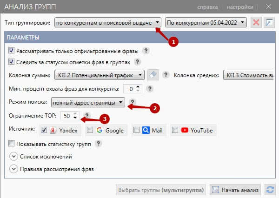Toggle Следить за статусом отметки фраз checkbox
This screenshot has height=198, width=279.
[11, 62]
